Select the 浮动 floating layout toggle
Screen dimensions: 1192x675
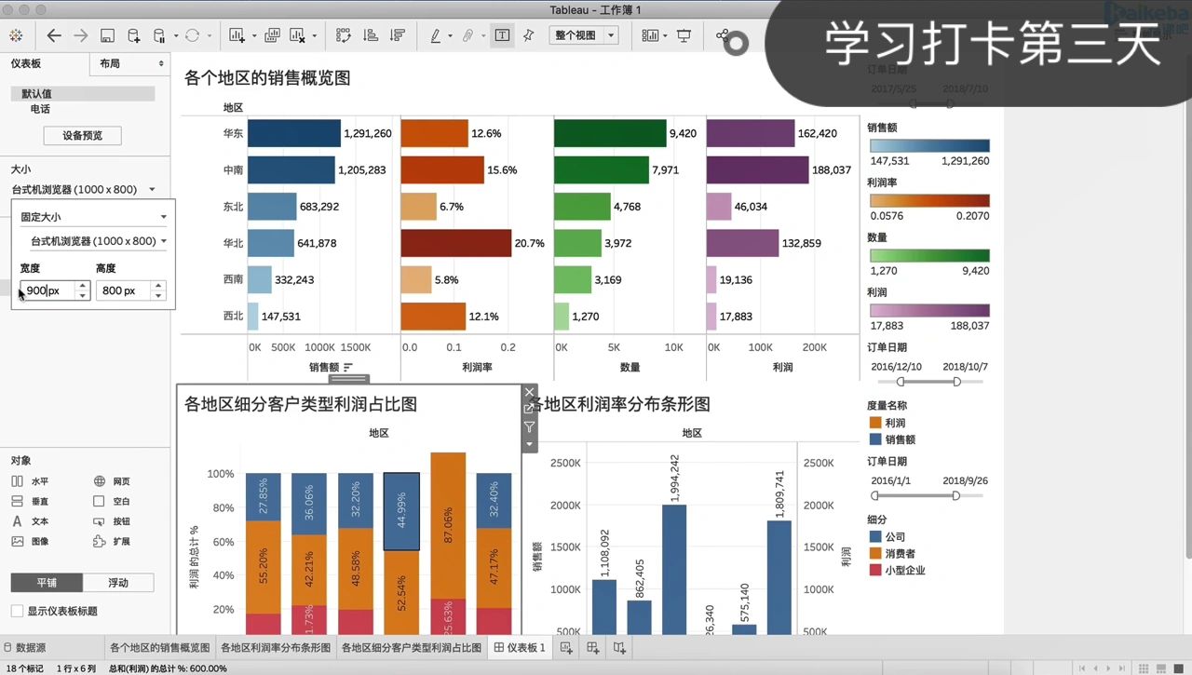[x=118, y=583]
